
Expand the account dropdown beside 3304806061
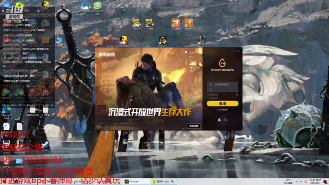(235, 84)
